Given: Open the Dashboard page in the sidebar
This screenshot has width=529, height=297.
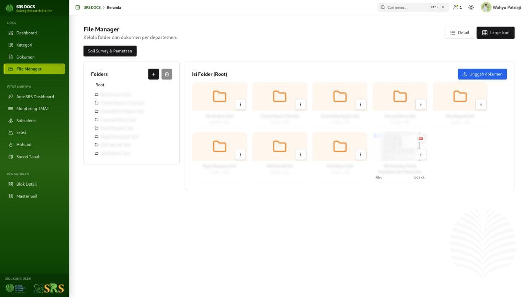Looking at the screenshot, I should [x=34, y=33].
